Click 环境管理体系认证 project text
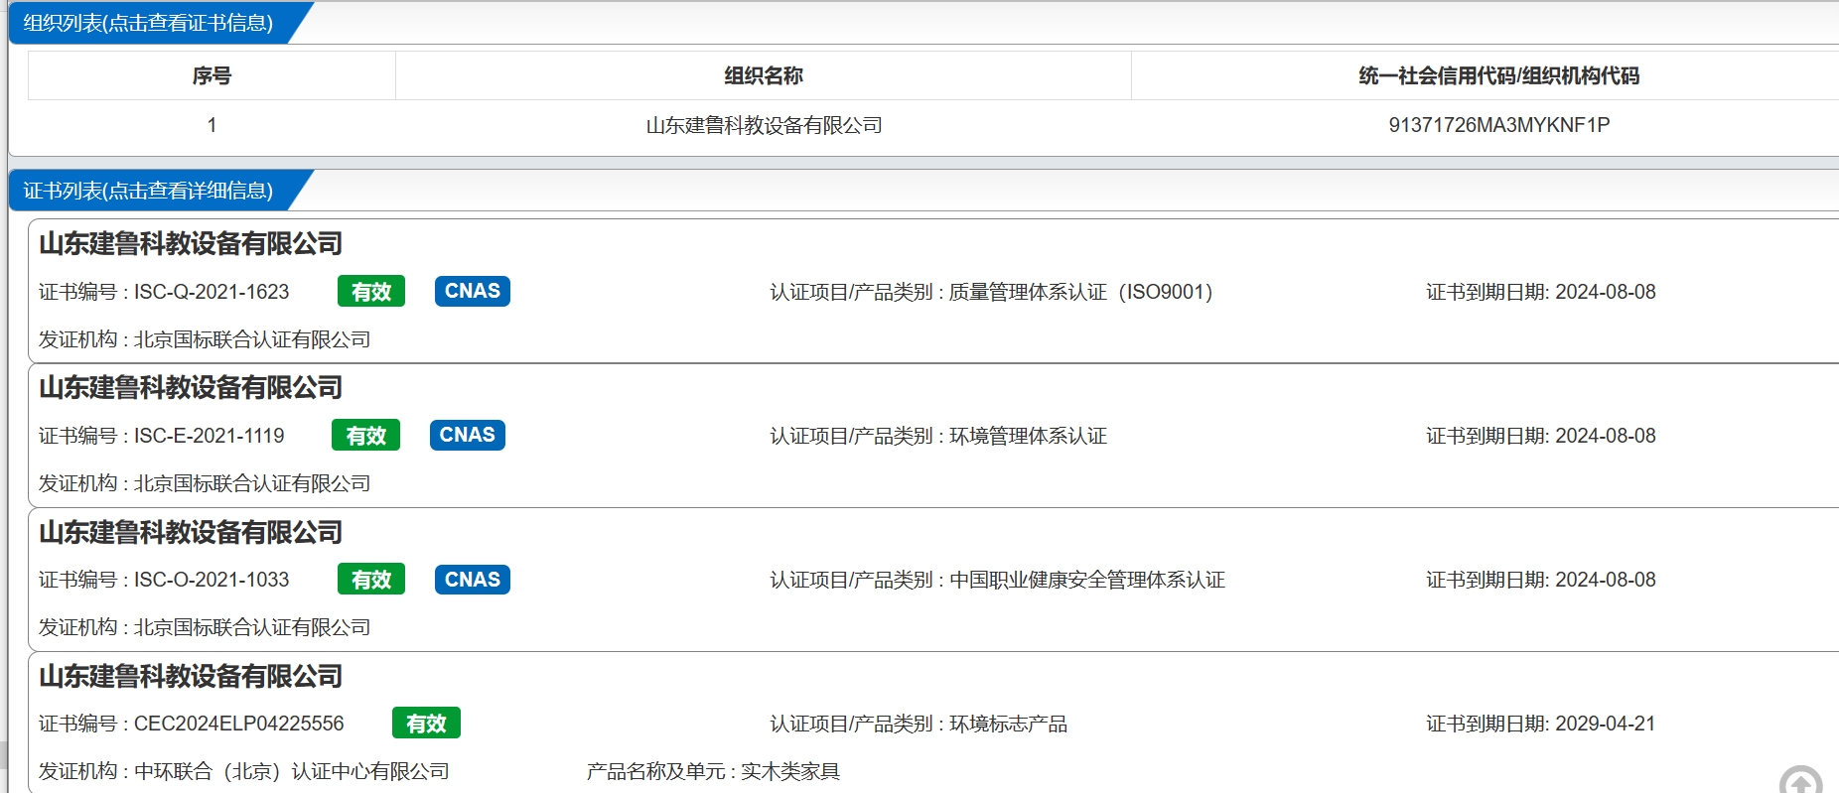The width and height of the screenshot is (1839, 793). coord(1028,436)
